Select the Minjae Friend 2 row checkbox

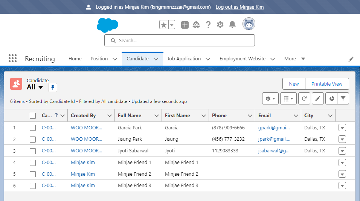pos(33,174)
